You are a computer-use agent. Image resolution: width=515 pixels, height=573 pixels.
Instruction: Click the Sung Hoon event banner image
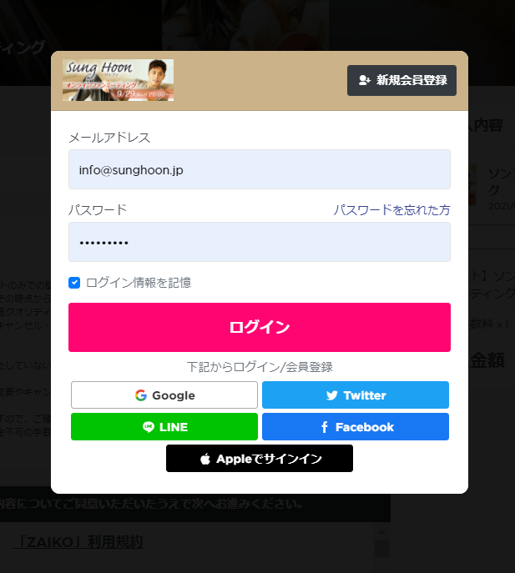(118, 80)
